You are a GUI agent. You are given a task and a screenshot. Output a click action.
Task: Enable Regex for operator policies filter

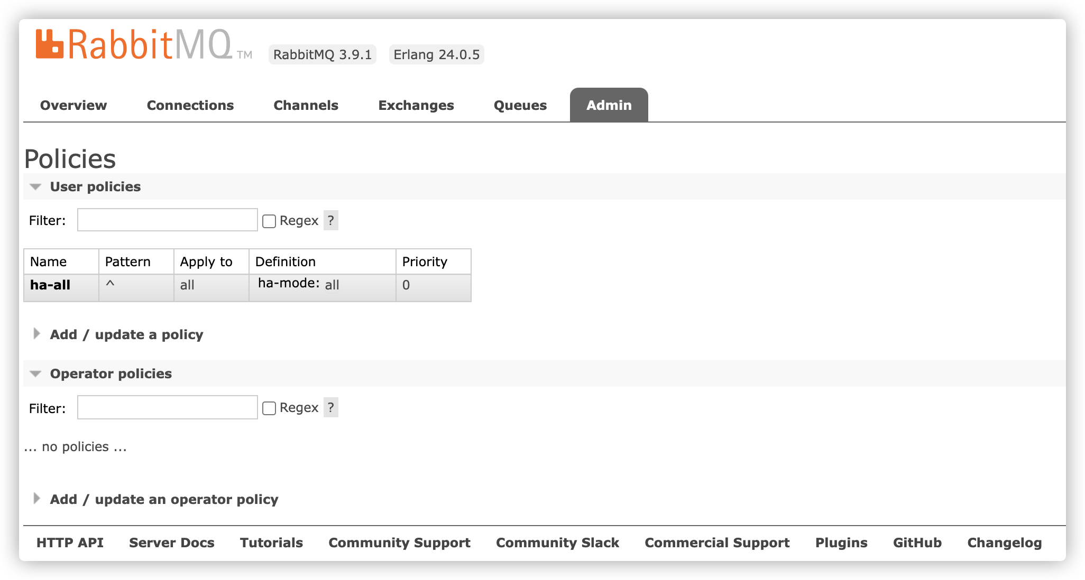269,408
